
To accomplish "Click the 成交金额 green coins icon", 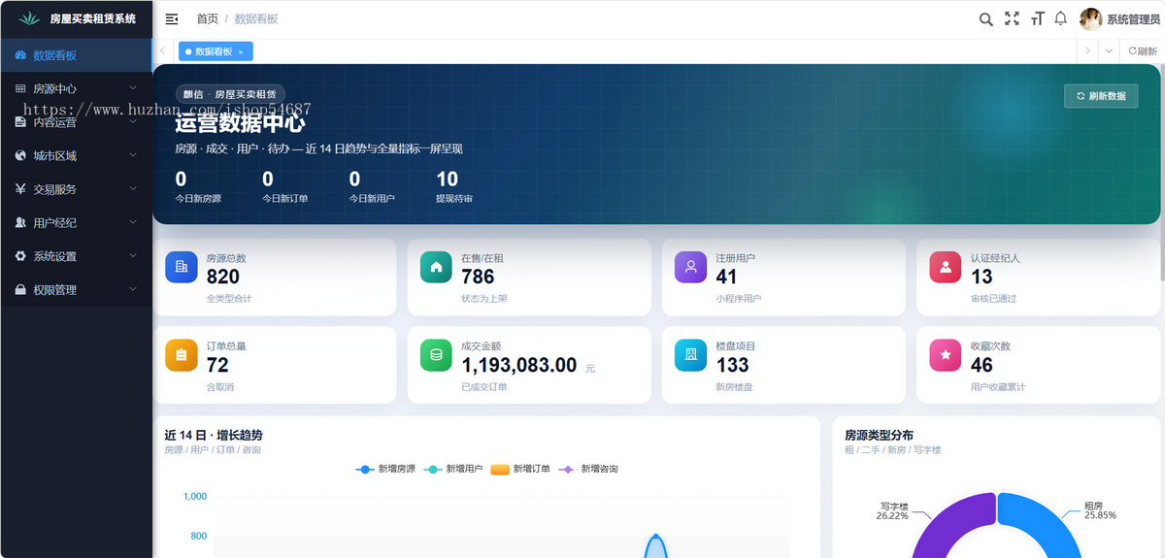I will point(436,355).
